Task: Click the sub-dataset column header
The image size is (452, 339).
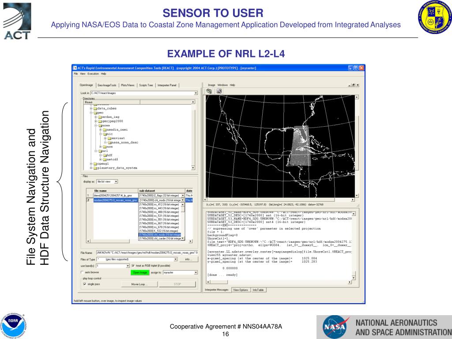Action: (162, 191)
